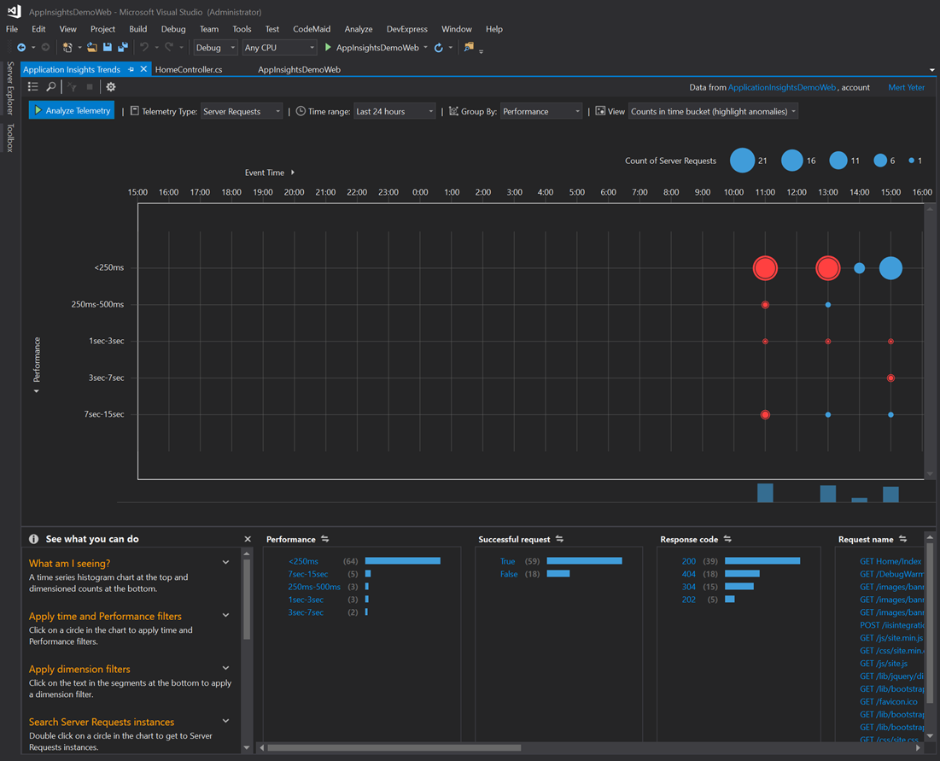
Task: Close the See what you can do panel
Action: pos(248,539)
